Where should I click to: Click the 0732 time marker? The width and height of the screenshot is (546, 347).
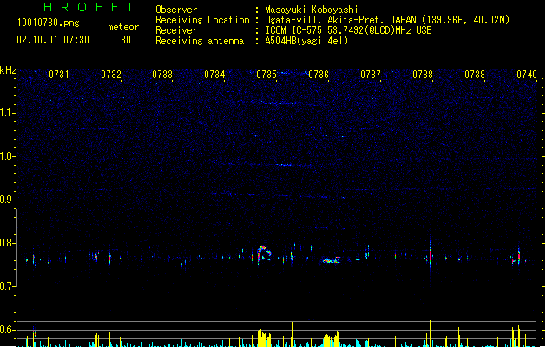pos(111,75)
